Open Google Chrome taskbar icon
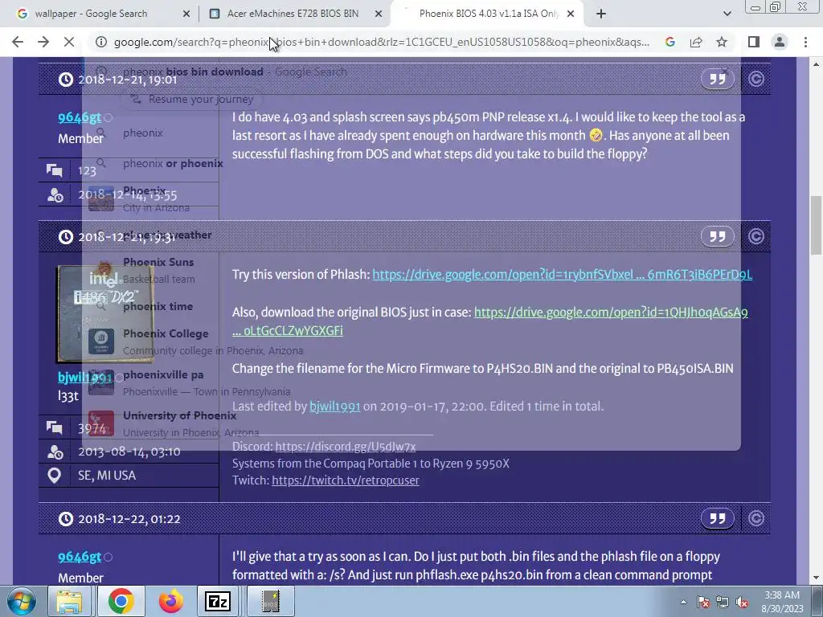The height and width of the screenshot is (617, 823). coord(121,601)
